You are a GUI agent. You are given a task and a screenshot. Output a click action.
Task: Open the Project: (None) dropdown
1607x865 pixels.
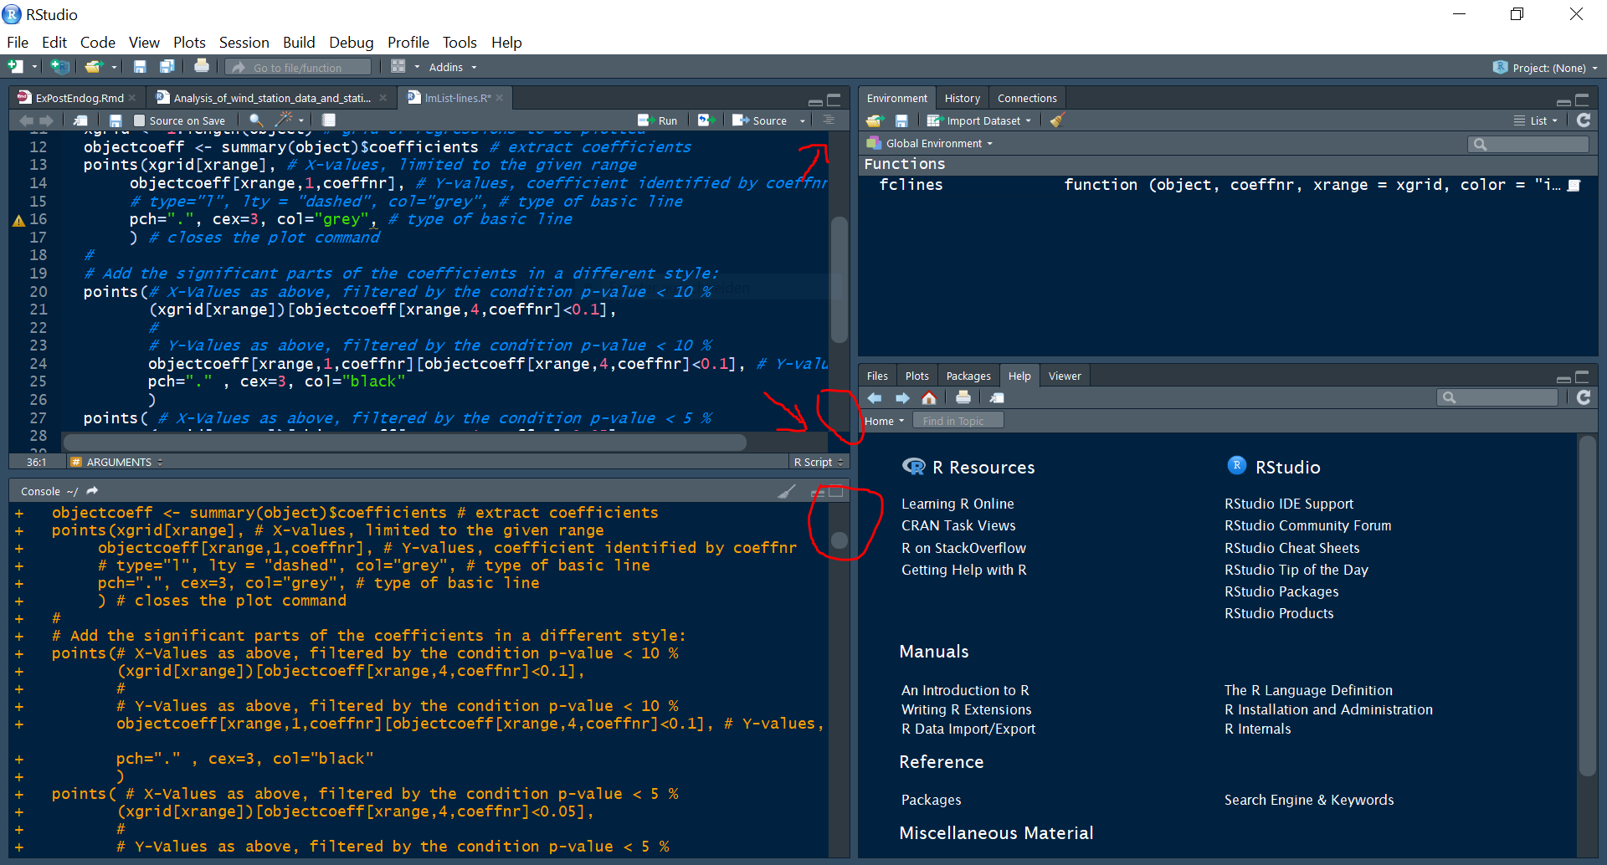tap(1545, 68)
